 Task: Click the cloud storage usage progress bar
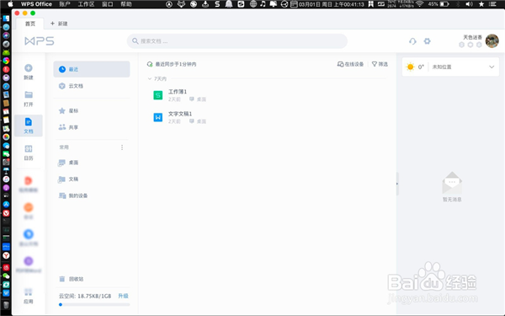click(94, 304)
